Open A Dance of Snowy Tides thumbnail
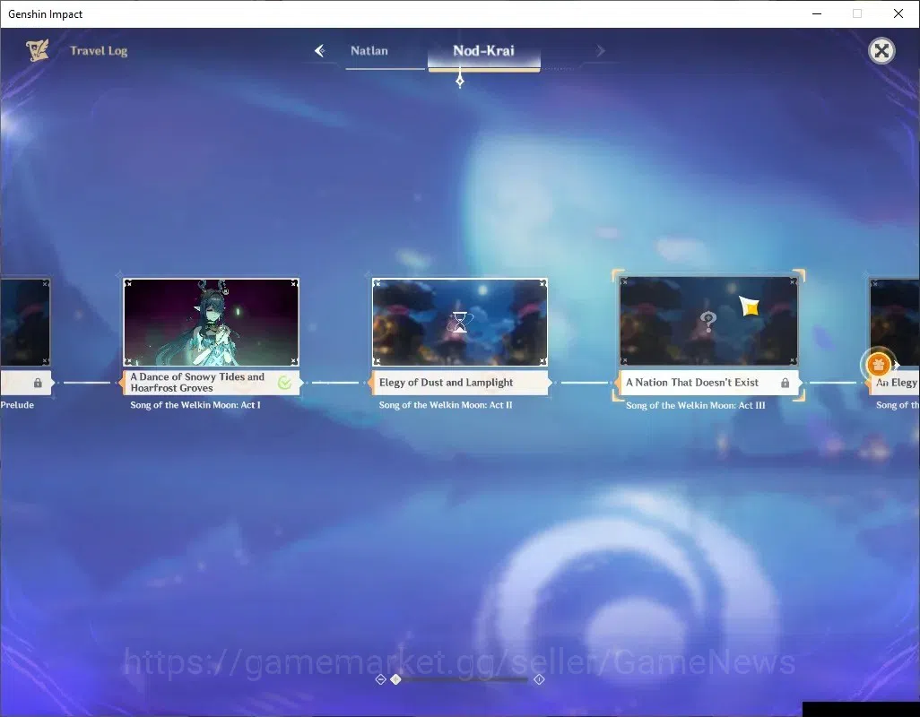Viewport: 920px width, 717px height. (212, 322)
